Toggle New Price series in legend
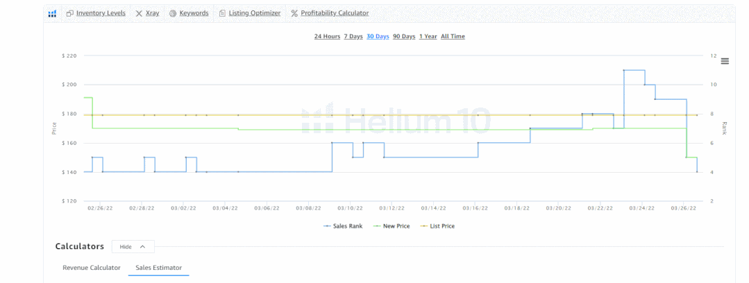 pos(392,226)
